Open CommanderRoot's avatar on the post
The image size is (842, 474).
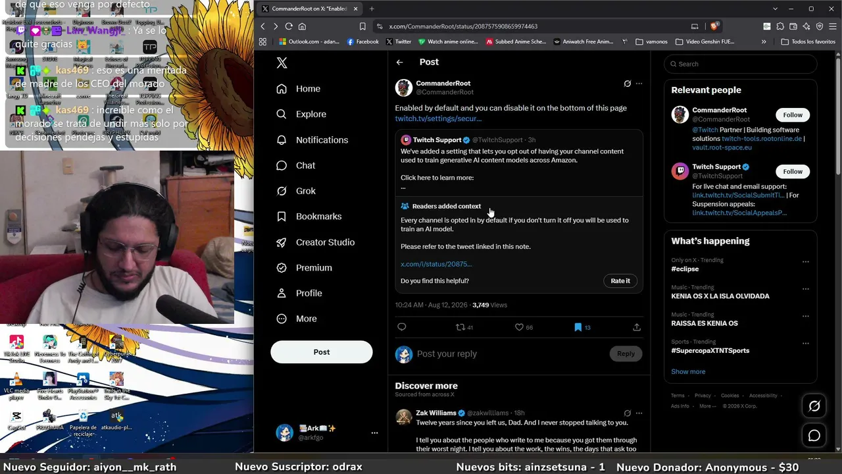[x=404, y=88]
